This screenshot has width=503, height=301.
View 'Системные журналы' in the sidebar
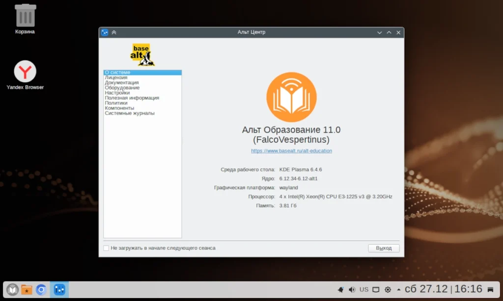coord(142,113)
